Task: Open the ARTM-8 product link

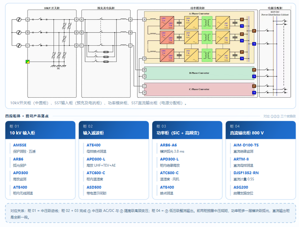Action: click(x=241, y=159)
